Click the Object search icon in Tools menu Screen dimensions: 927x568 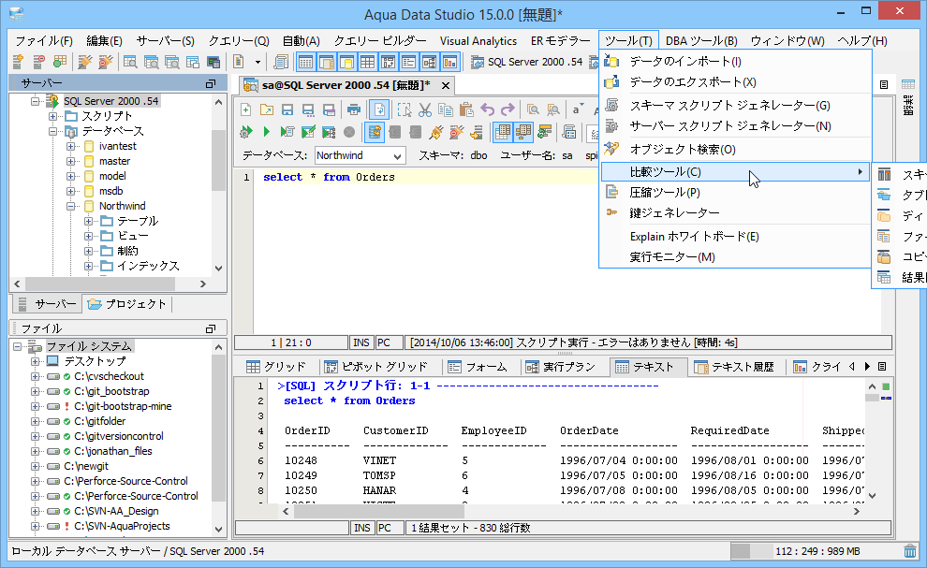click(x=611, y=149)
